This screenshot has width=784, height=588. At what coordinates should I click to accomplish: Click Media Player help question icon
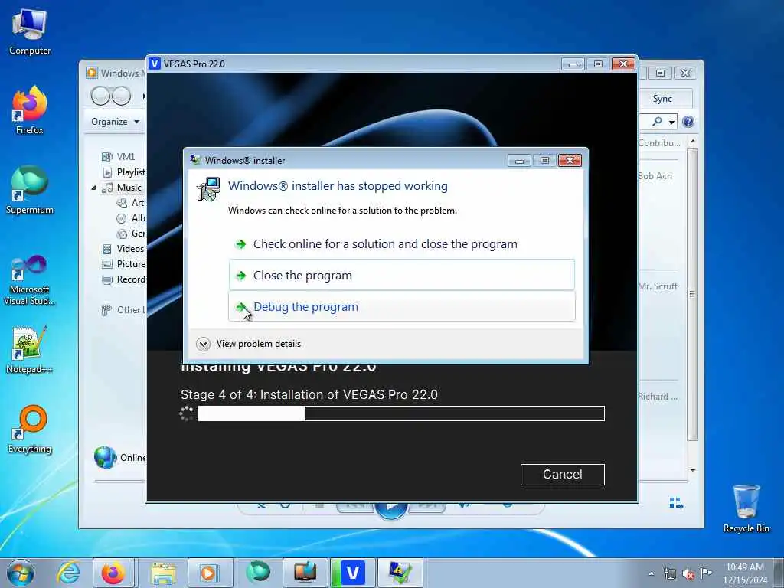tap(688, 122)
